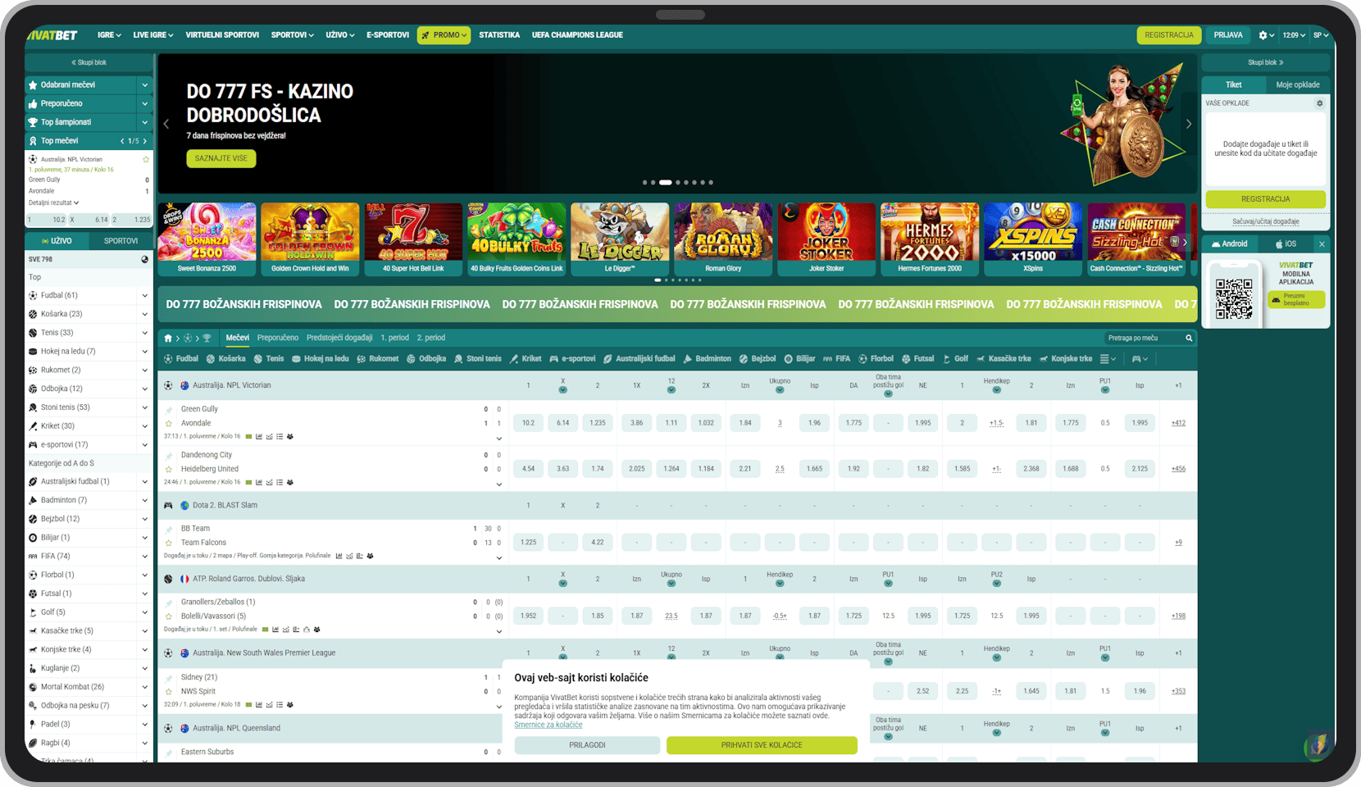
Task: Filter matches by Hokej na ledu
Action: coord(320,359)
